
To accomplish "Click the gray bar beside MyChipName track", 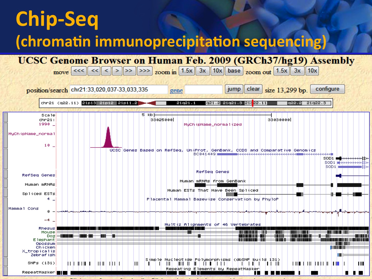I will coord(6,135).
